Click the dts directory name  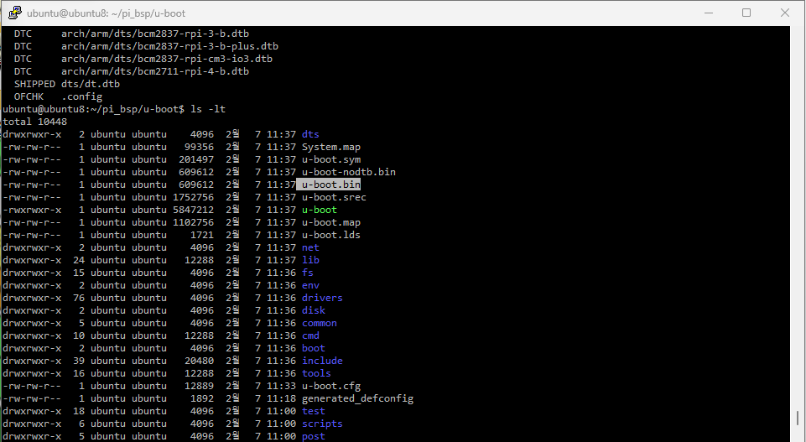310,134
